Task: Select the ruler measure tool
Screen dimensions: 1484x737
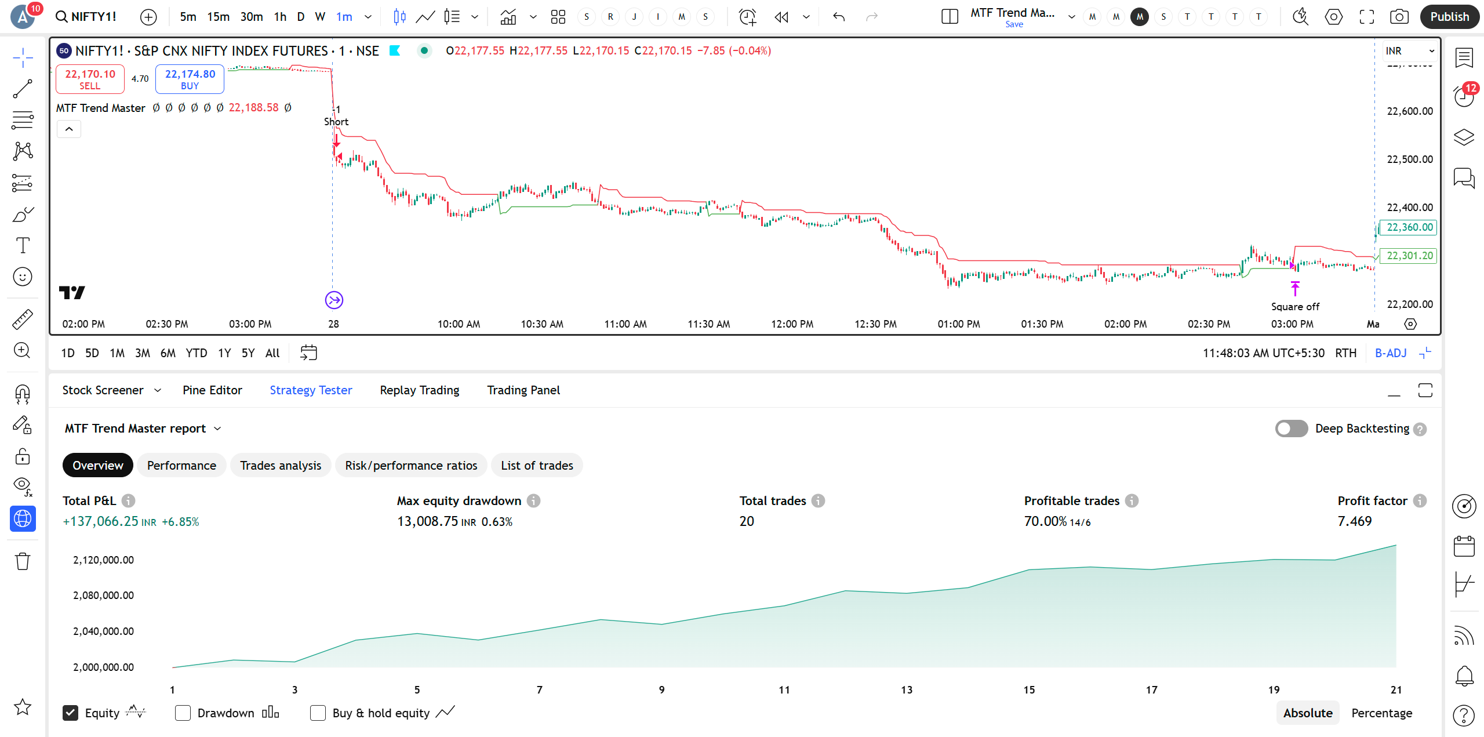Action: pyautogui.click(x=23, y=319)
